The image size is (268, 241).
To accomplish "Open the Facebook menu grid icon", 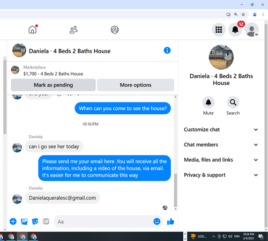I will (219, 30).
